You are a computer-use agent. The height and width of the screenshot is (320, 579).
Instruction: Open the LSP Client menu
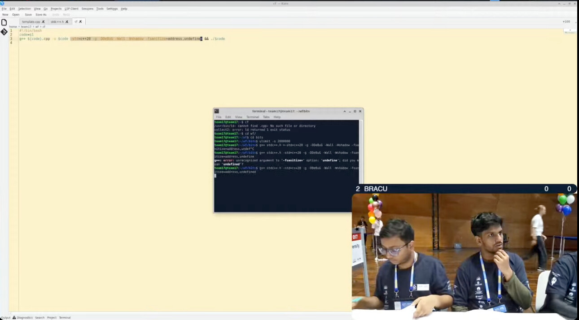click(x=71, y=9)
